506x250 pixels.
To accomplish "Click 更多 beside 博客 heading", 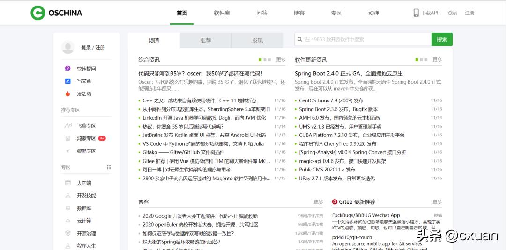I will coord(318,202).
